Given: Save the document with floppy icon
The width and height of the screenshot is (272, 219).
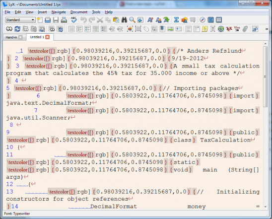Looking at the screenshot, I should (56, 20).
